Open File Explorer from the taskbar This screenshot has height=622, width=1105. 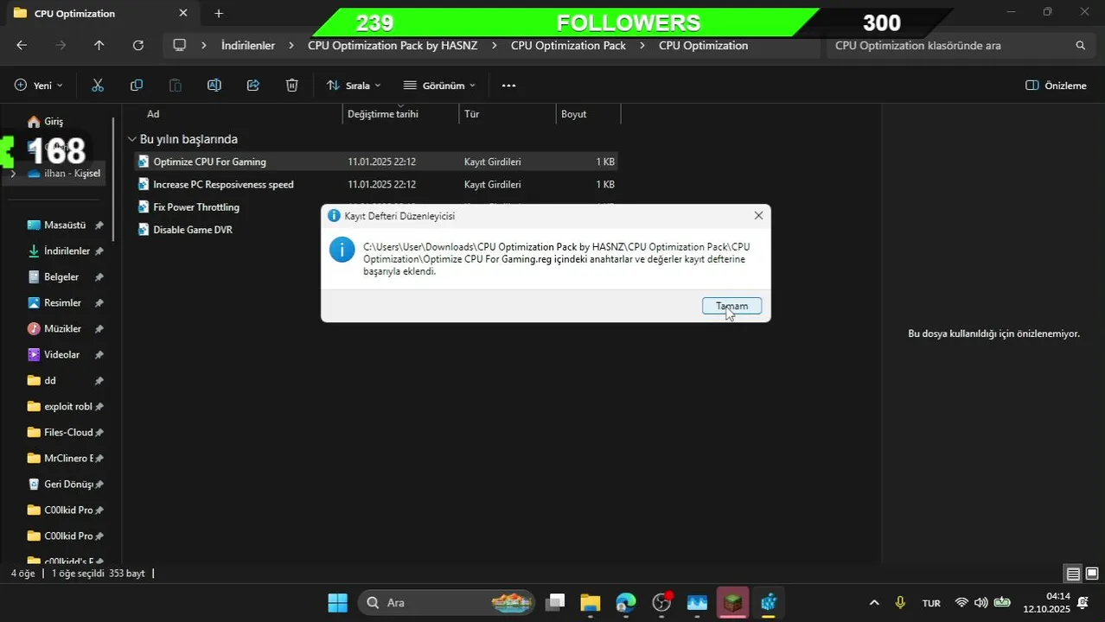tap(591, 603)
